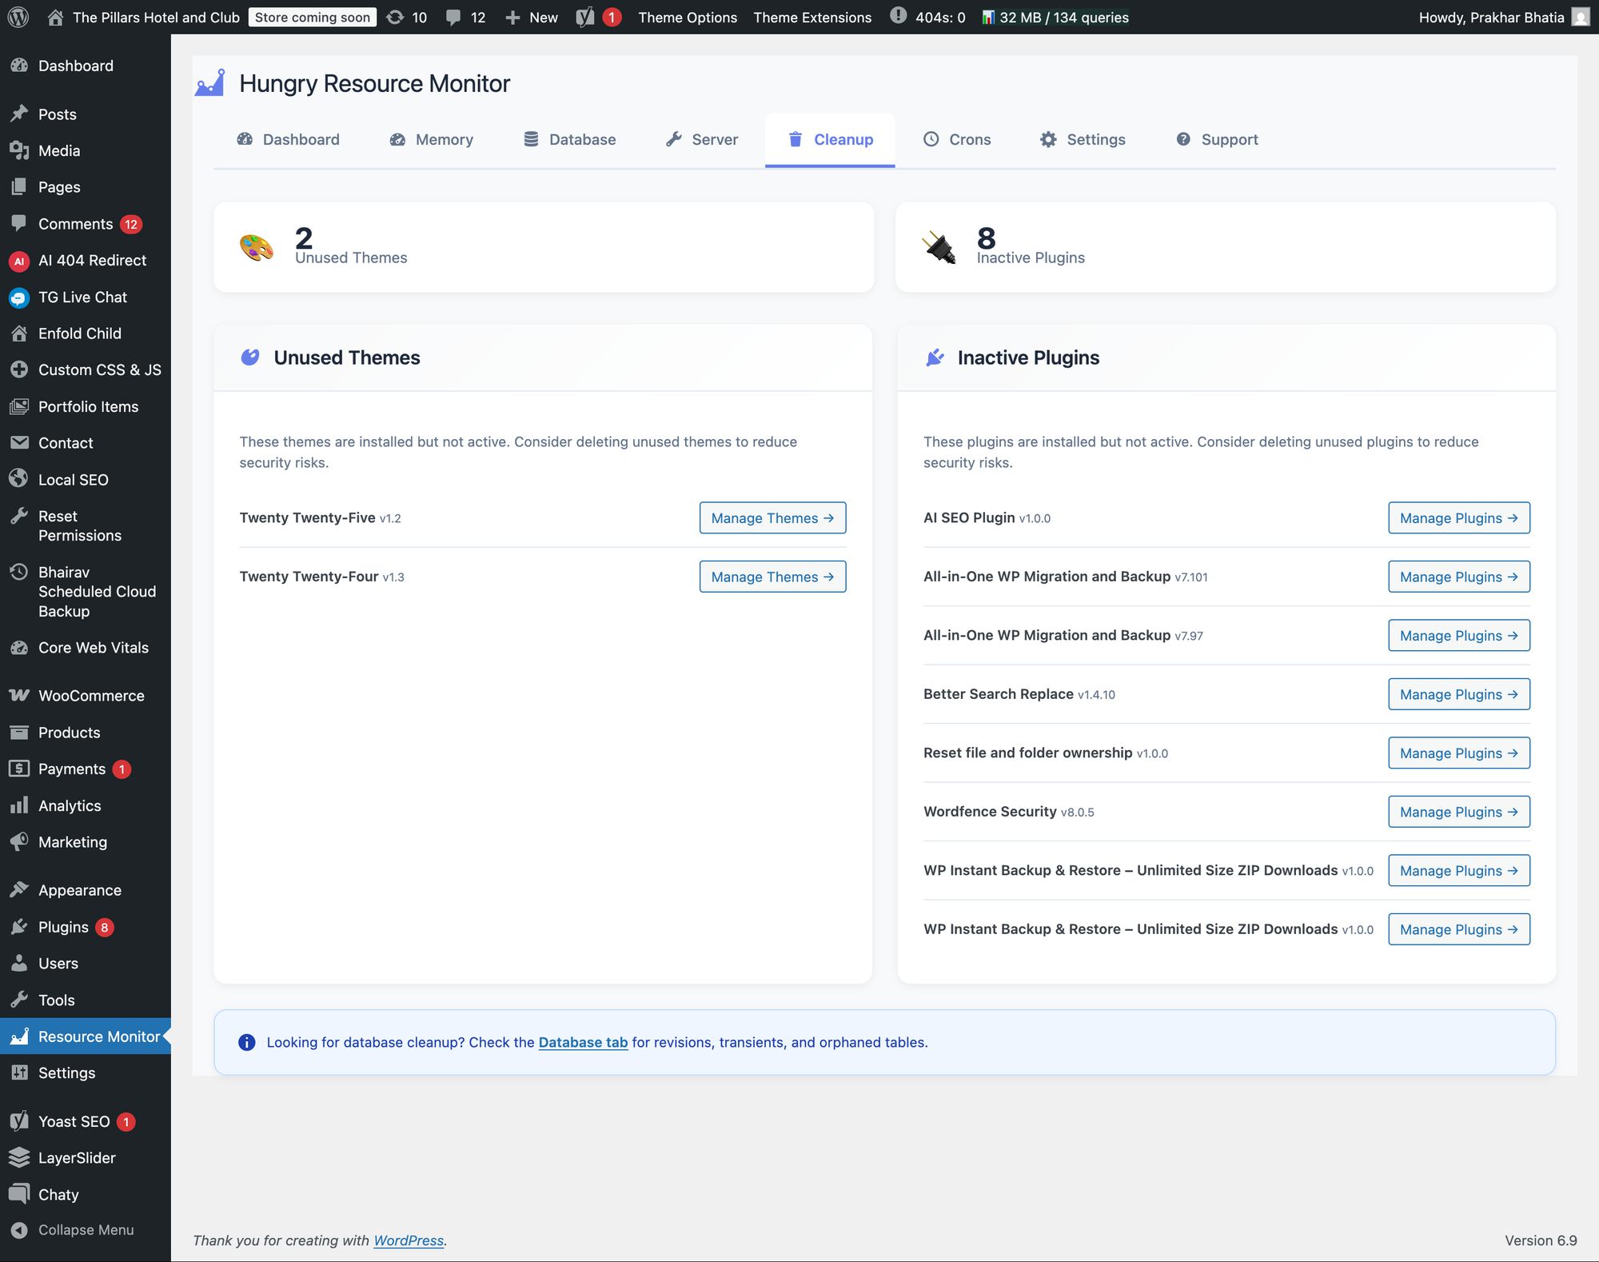
Task: Click Manage Plugins next to Wordfence Security
Action: (1458, 811)
